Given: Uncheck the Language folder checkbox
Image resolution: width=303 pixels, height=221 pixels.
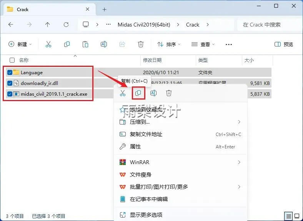Looking at the screenshot, I should coord(10,72).
